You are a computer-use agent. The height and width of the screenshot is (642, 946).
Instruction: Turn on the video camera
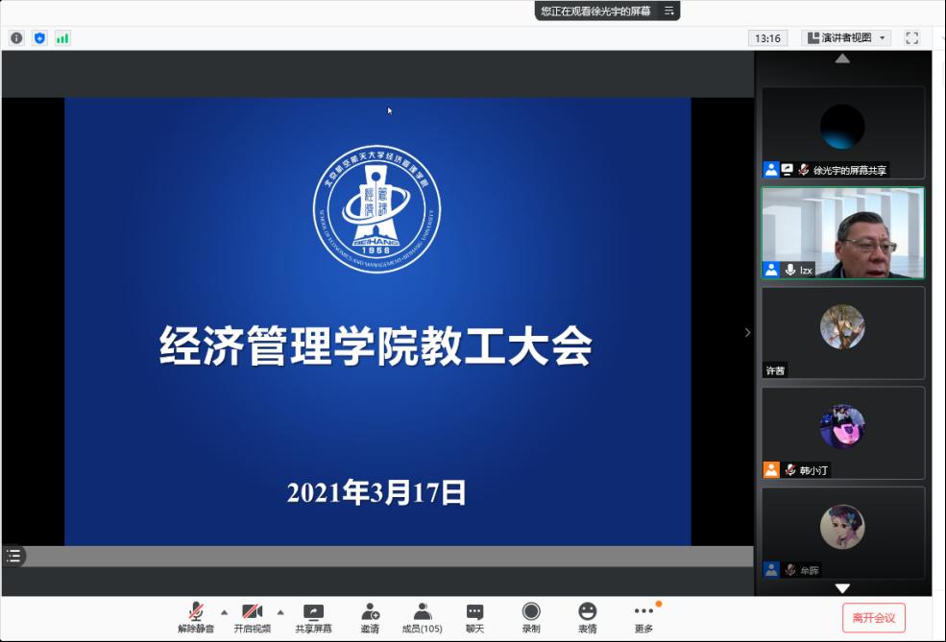coord(252,618)
